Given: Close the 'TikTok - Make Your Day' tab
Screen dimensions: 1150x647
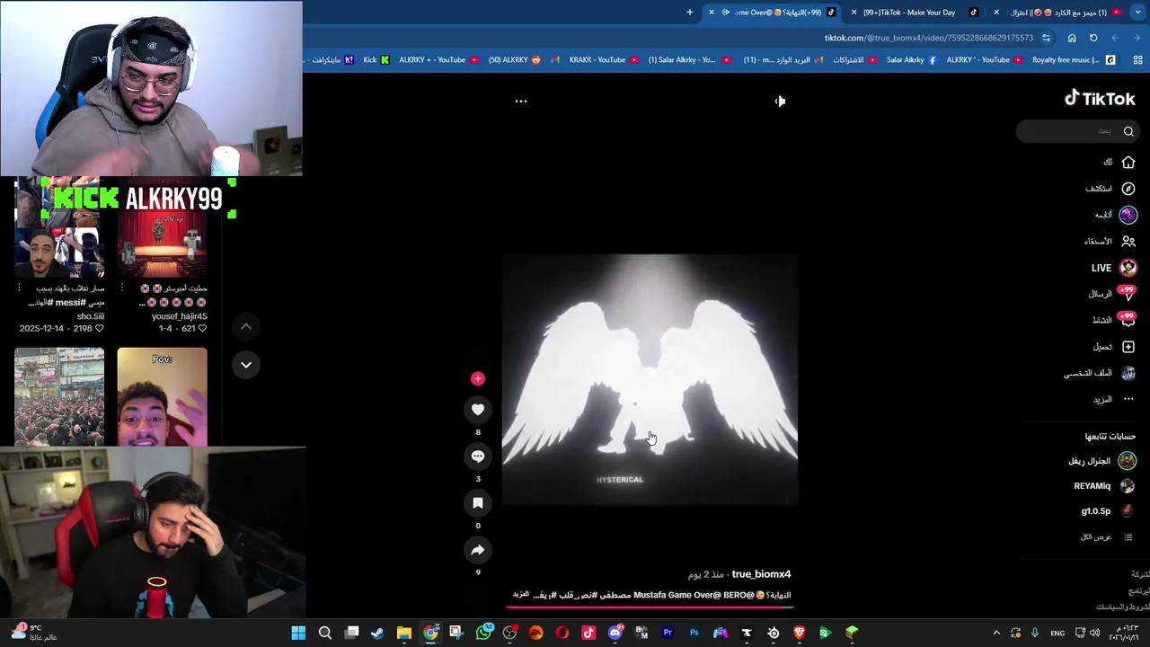Looking at the screenshot, I should pos(854,13).
